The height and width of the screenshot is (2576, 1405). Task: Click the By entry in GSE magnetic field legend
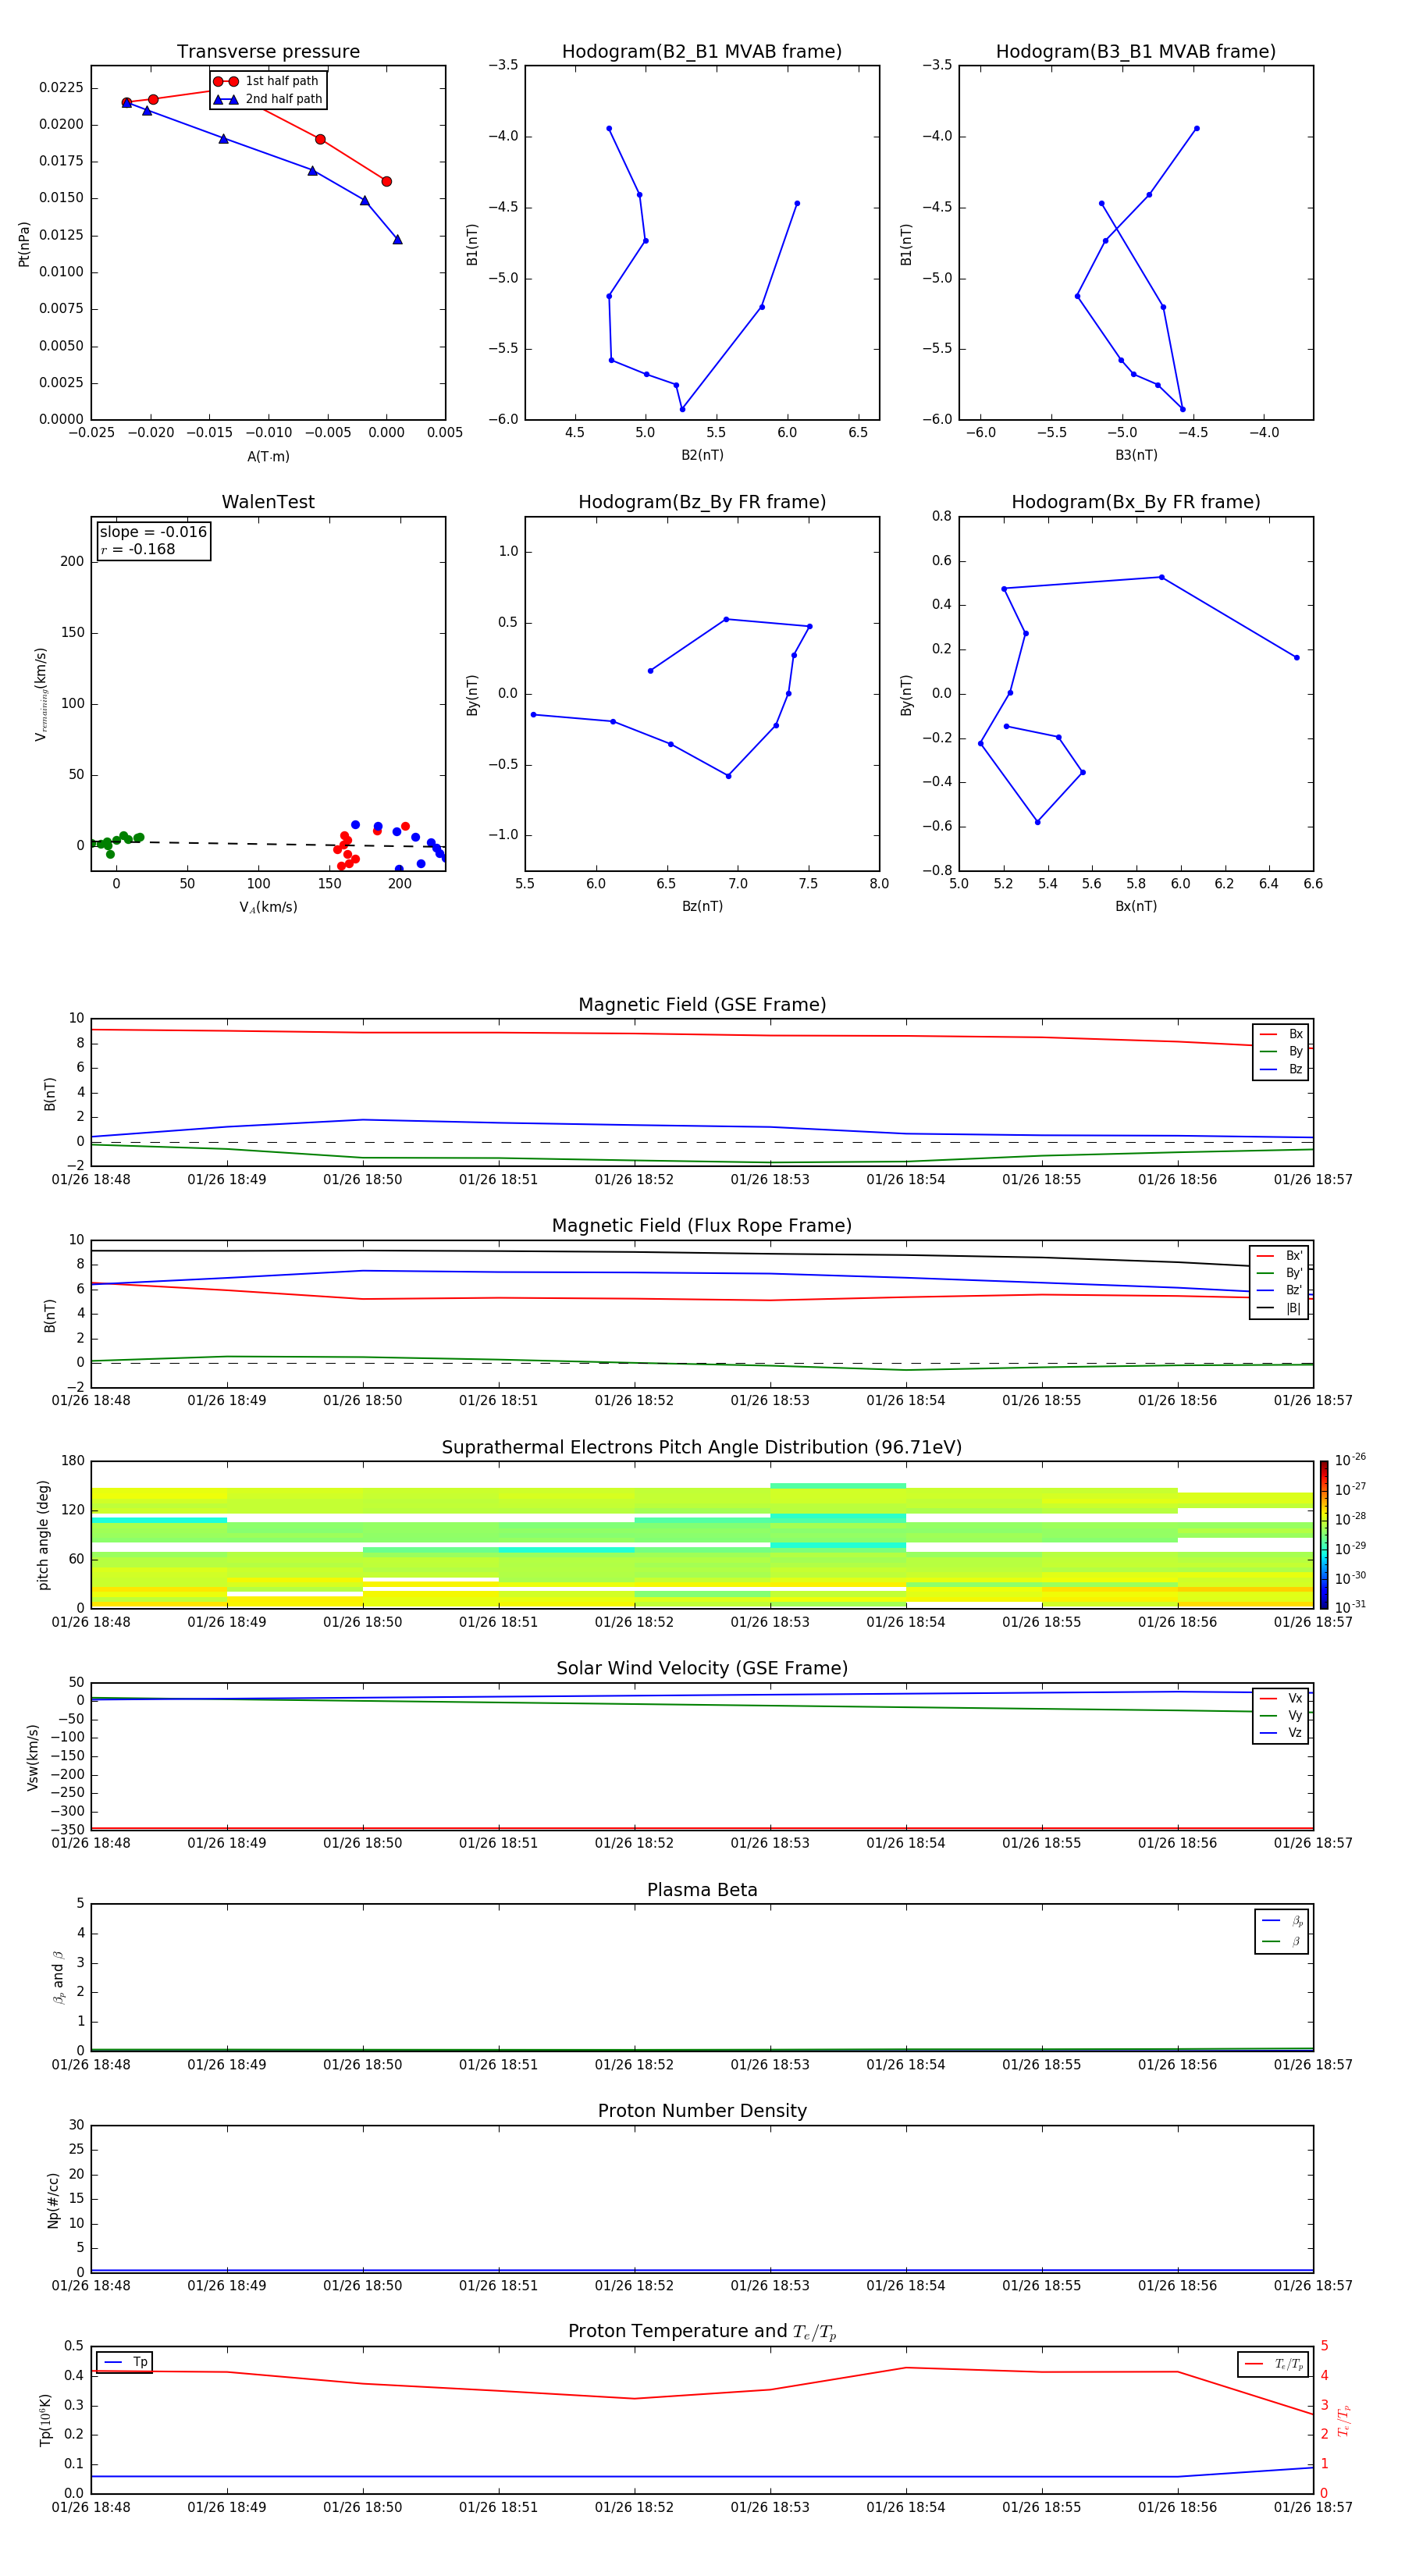click(x=1281, y=1051)
